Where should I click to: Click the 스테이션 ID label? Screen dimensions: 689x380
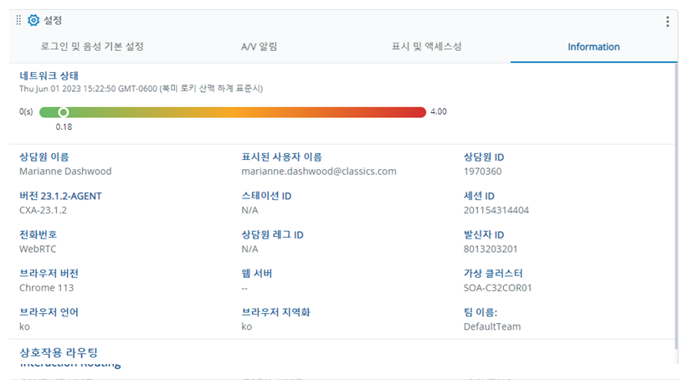pyautogui.click(x=266, y=196)
